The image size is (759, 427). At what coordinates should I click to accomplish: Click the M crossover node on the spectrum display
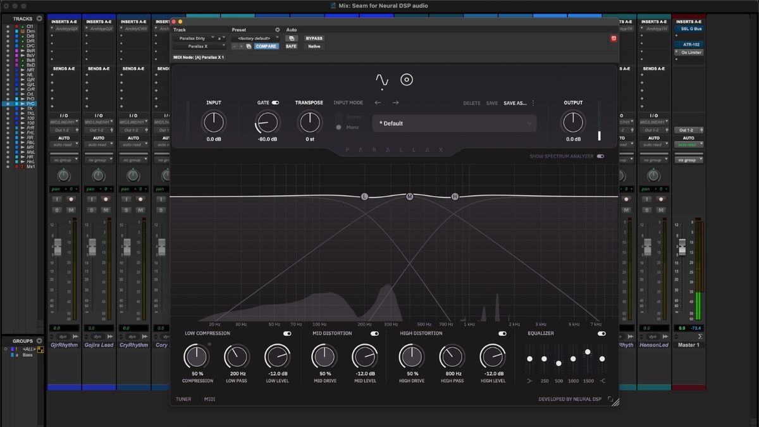[x=410, y=197]
